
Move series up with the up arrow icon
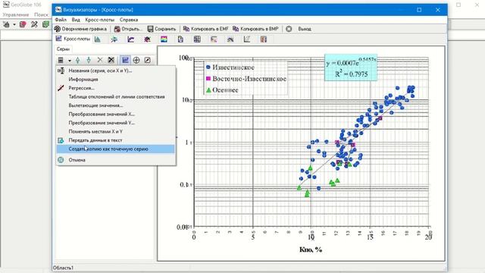coord(77,60)
